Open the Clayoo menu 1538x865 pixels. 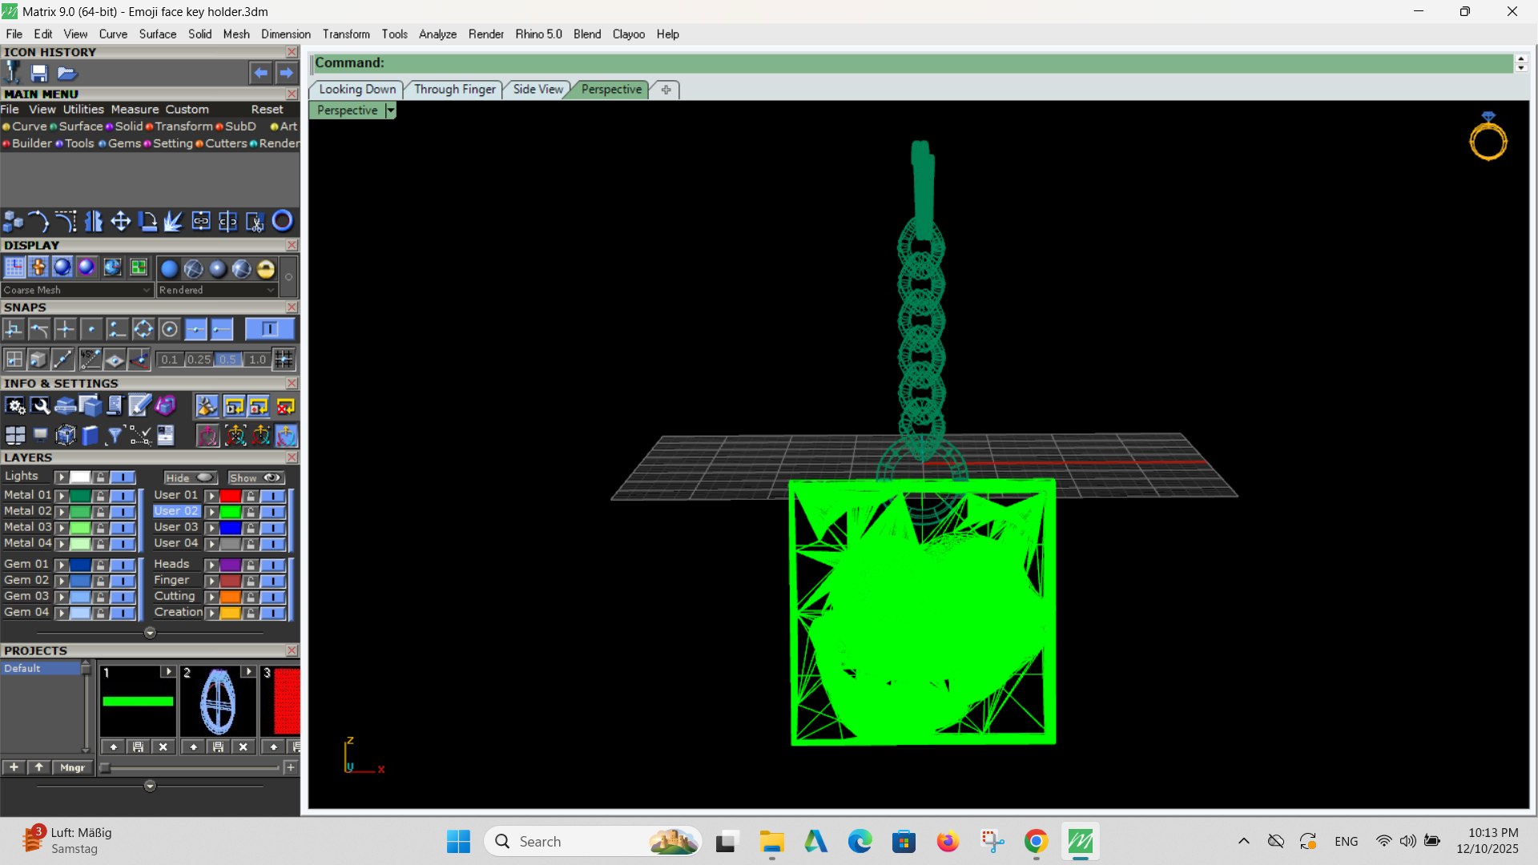point(628,34)
